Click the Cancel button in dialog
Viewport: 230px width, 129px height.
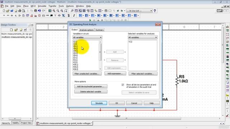134,103
